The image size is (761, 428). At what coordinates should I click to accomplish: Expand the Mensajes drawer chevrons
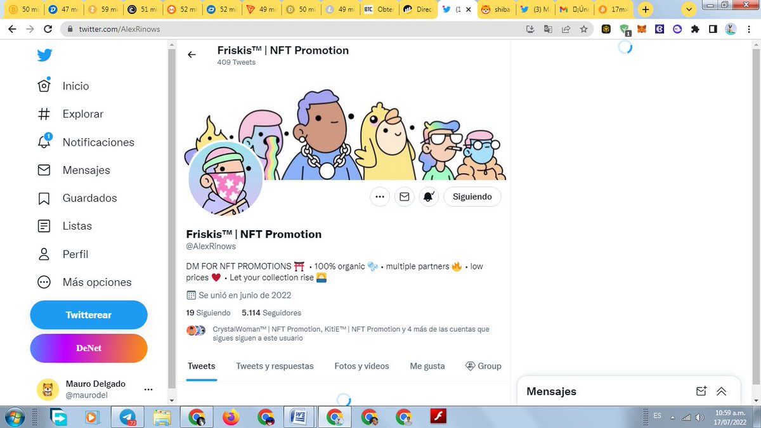(721, 391)
